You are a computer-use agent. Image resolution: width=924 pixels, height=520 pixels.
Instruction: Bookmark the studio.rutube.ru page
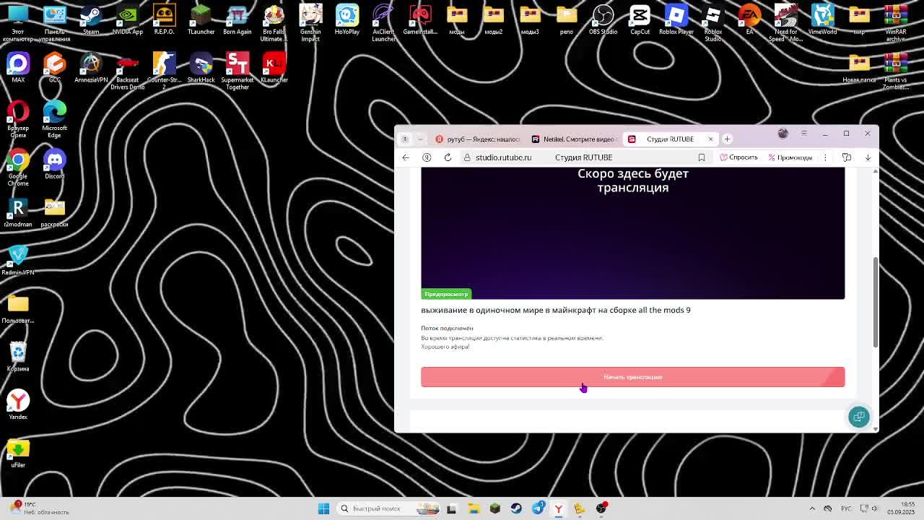[701, 157]
